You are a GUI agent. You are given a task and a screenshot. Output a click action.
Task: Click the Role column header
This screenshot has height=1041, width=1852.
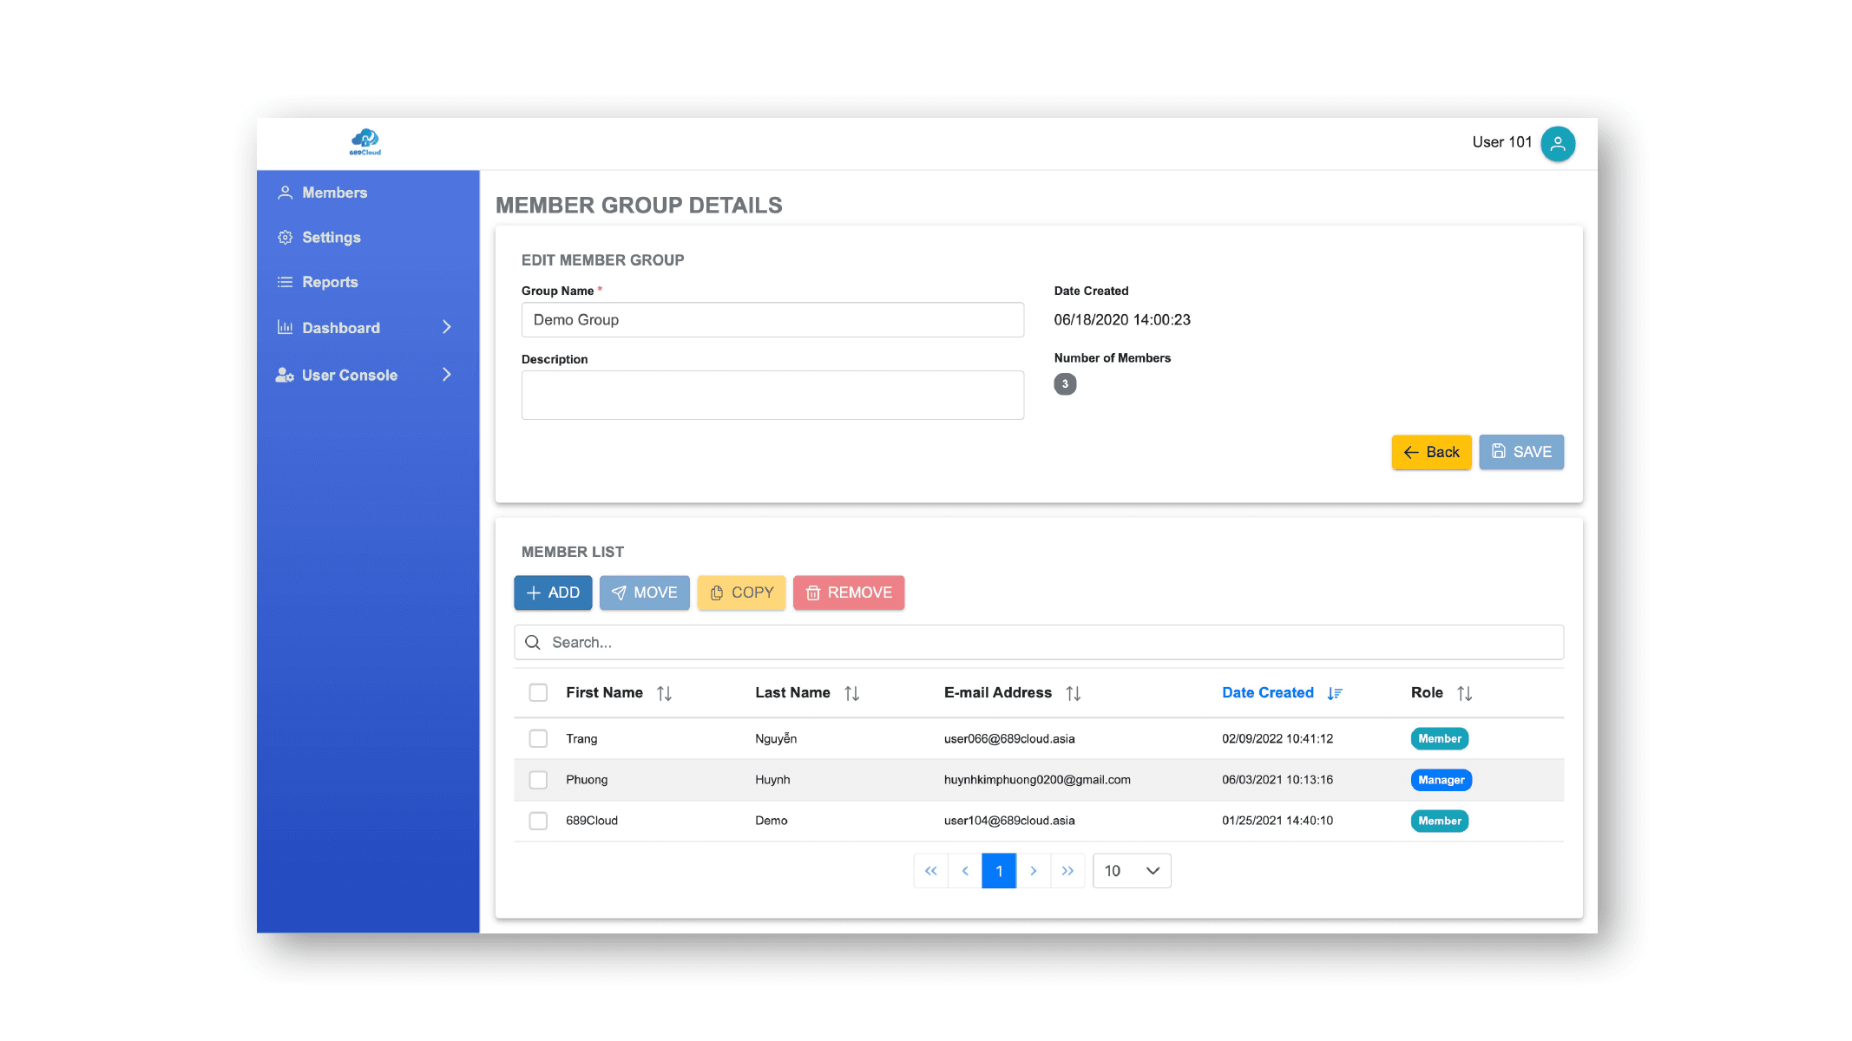coord(1427,692)
